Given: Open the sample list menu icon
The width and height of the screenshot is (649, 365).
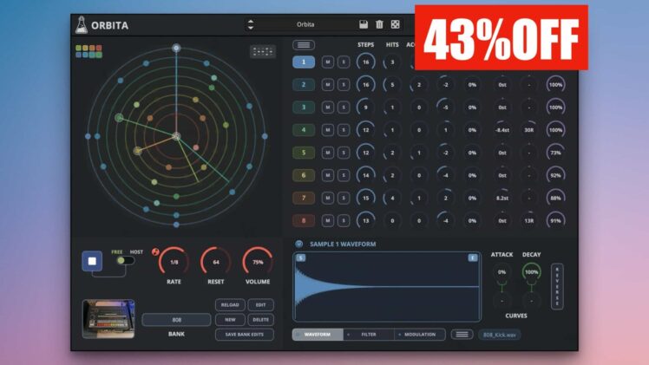Looking at the screenshot, I should point(462,335).
